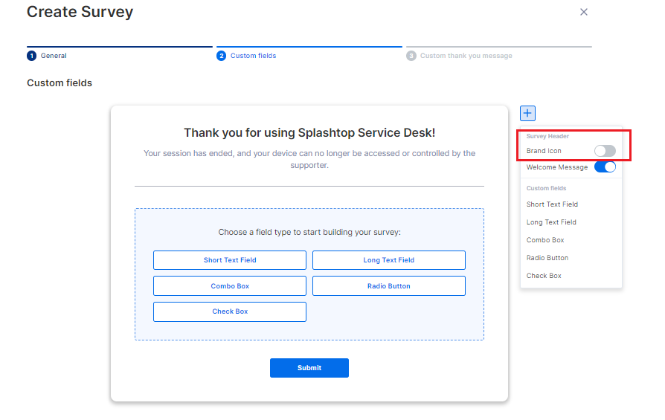Screen dimensions: 665x420
Task: Click the Custom fields section heading
Action: click(x=60, y=83)
